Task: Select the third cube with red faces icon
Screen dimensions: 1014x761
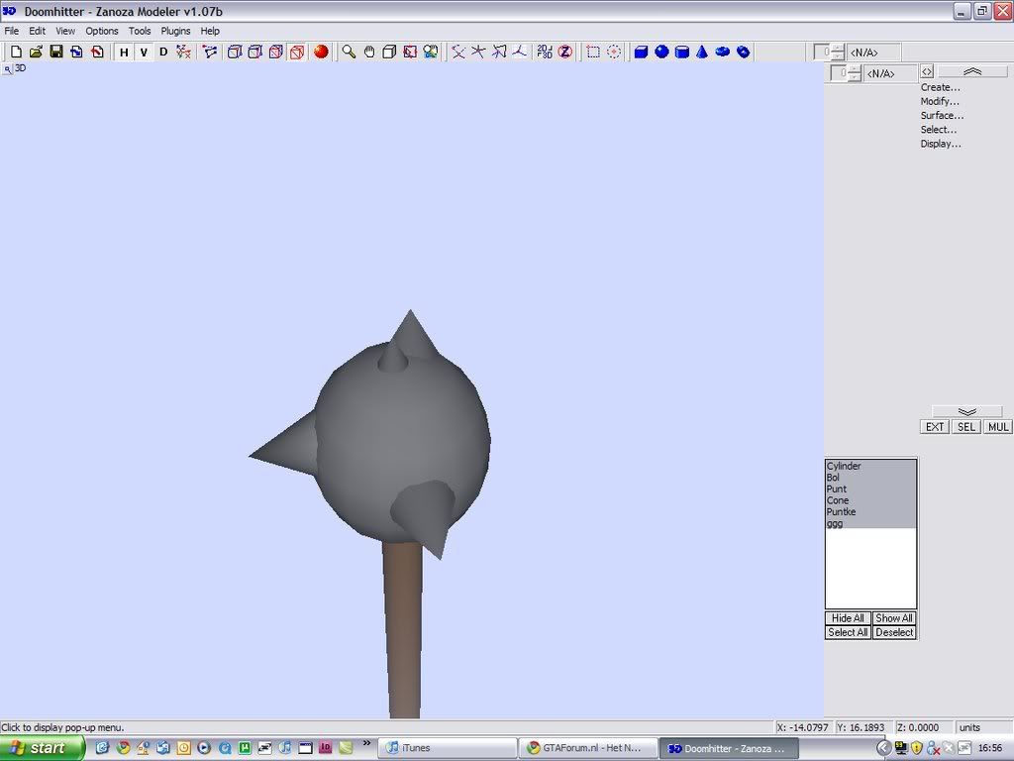Action: tap(276, 52)
